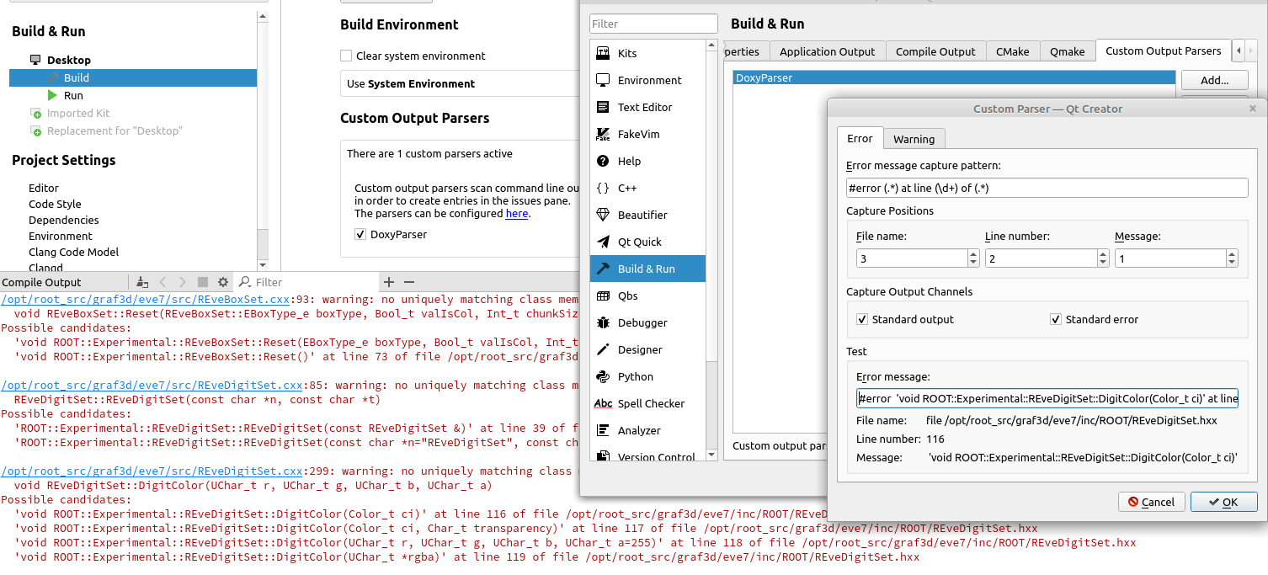
Task: Open the Compile Output options tab
Action: 935,51
